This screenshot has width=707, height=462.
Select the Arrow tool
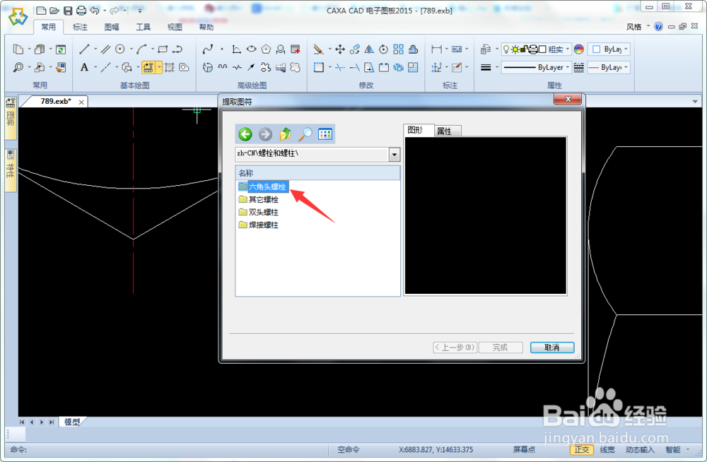pyautogui.click(x=251, y=68)
